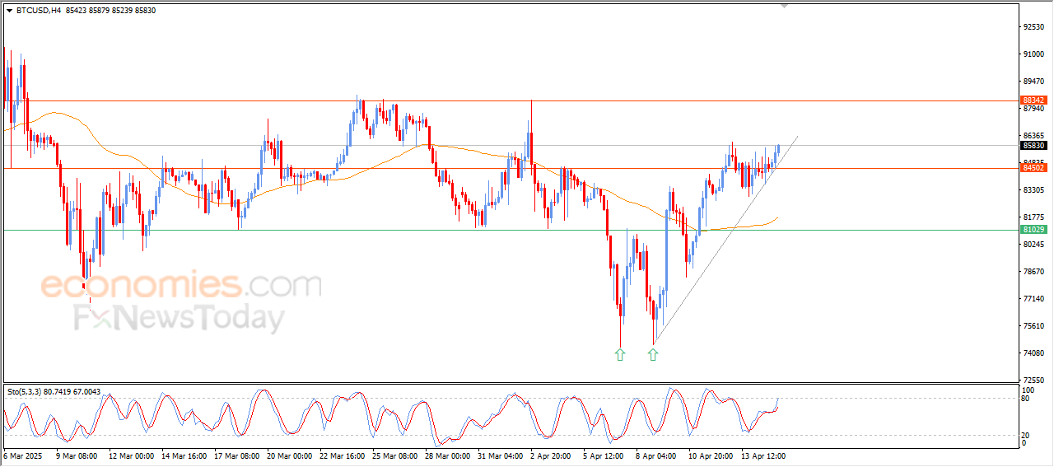The height and width of the screenshot is (467, 1054).
Task: Click the 28 Mar 00:00 time label
Action: pos(447,455)
